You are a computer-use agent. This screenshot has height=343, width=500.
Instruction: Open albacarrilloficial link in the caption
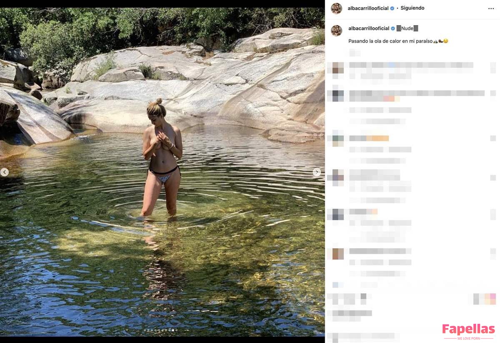tap(369, 28)
